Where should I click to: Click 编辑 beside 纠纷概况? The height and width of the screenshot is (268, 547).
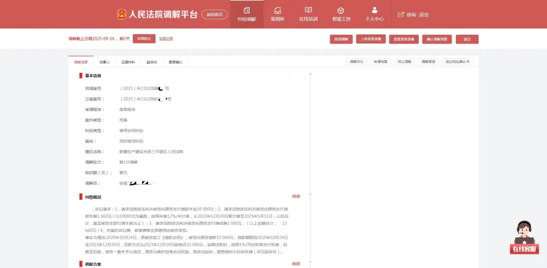(x=296, y=196)
